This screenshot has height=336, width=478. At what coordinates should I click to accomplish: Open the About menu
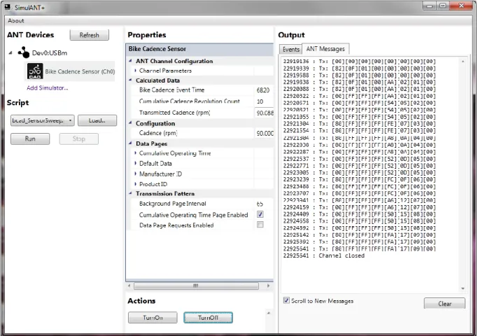click(16, 21)
